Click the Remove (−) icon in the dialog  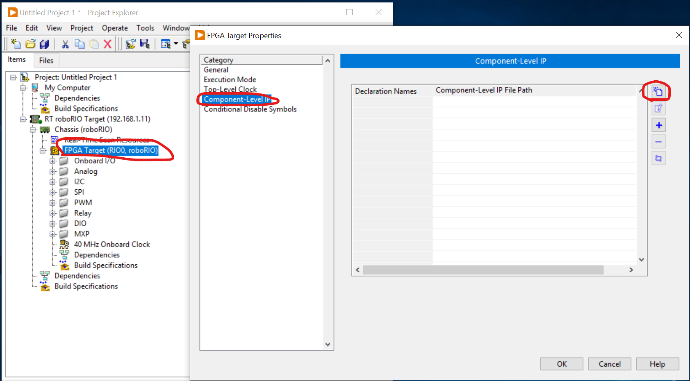pos(658,141)
